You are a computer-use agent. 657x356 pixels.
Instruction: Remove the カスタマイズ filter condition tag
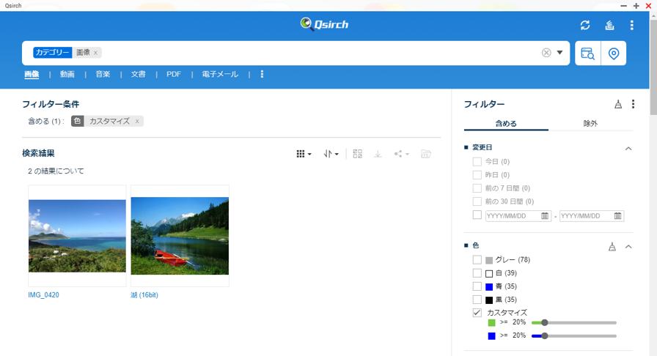tap(137, 122)
